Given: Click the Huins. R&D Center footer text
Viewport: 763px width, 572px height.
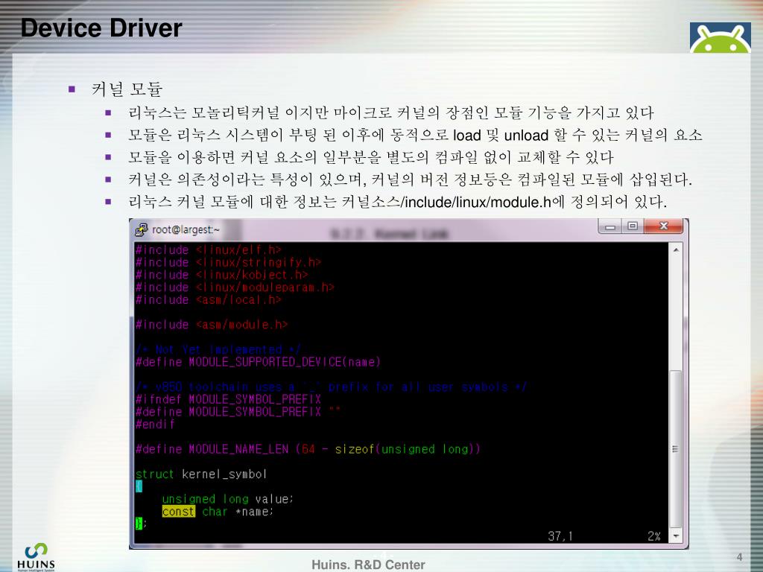Looking at the screenshot, I should (368, 565).
